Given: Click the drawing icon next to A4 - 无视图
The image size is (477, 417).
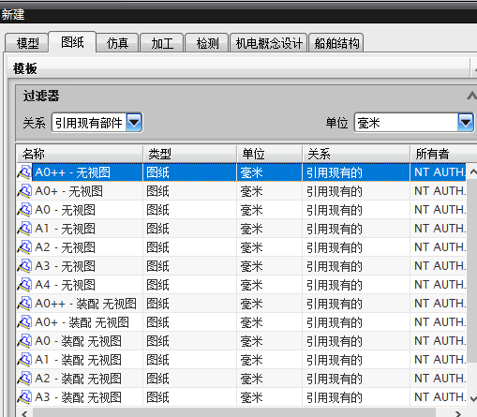Looking at the screenshot, I should click(24, 285).
